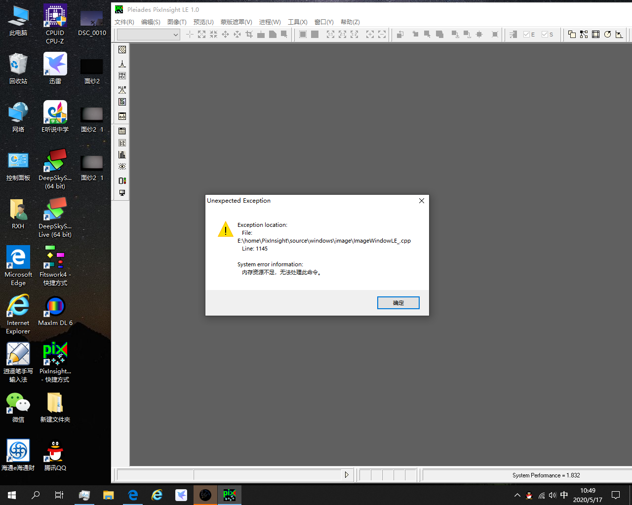This screenshot has height=505, width=632.
Task: Click the node-connection diagram toolbar icon
Action: point(584,35)
